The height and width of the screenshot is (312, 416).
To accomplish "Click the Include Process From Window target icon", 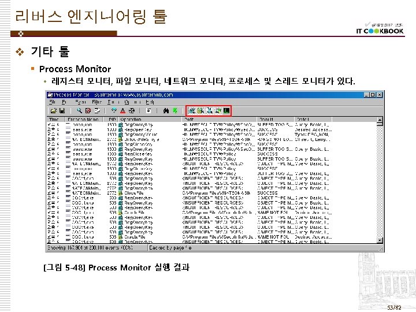I will pyautogui.click(x=132, y=110).
